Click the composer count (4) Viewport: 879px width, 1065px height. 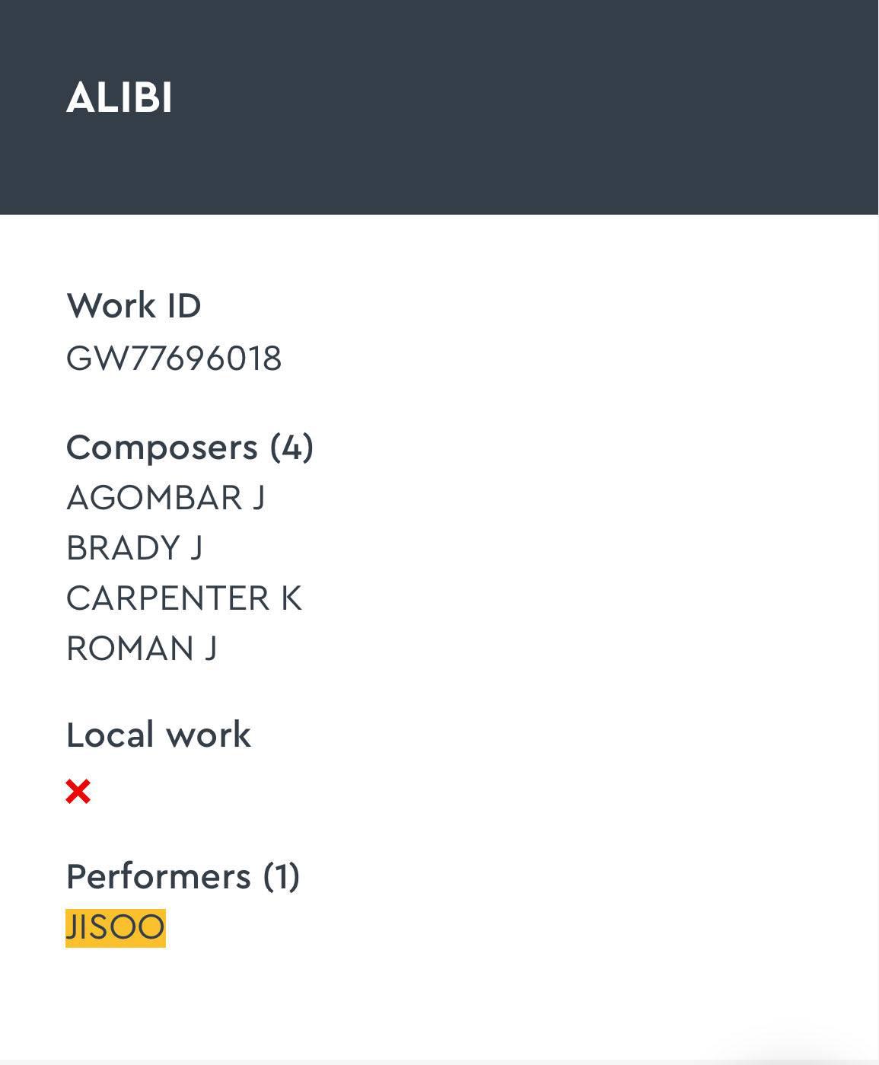click(x=291, y=448)
